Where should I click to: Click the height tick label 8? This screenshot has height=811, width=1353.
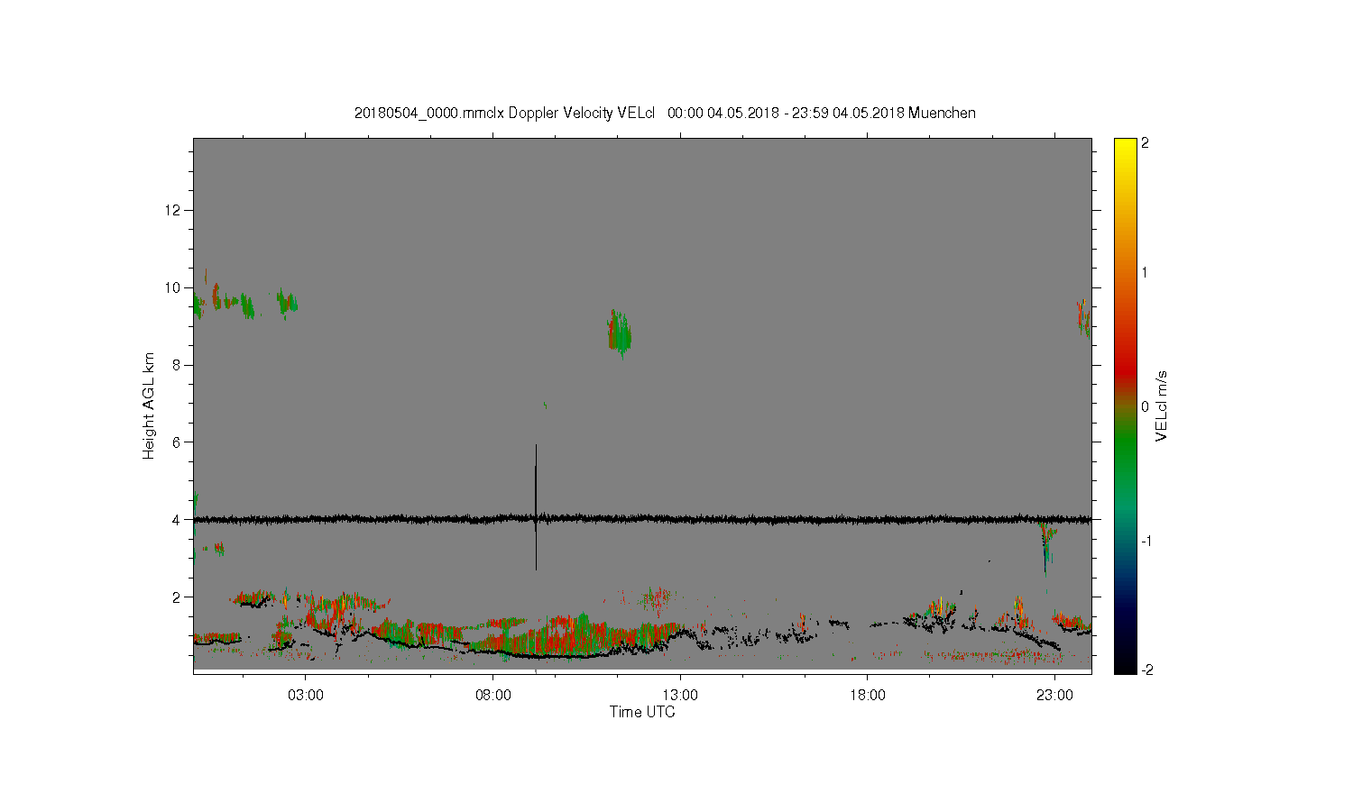(x=177, y=365)
